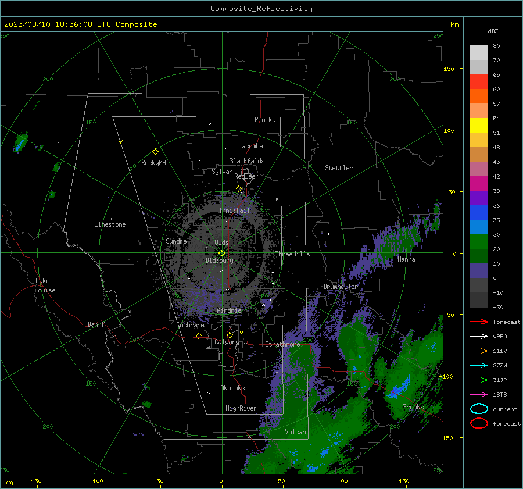Click the red forecast ellipse in legend
Viewport: 523px width, 489px height.
(x=479, y=423)
